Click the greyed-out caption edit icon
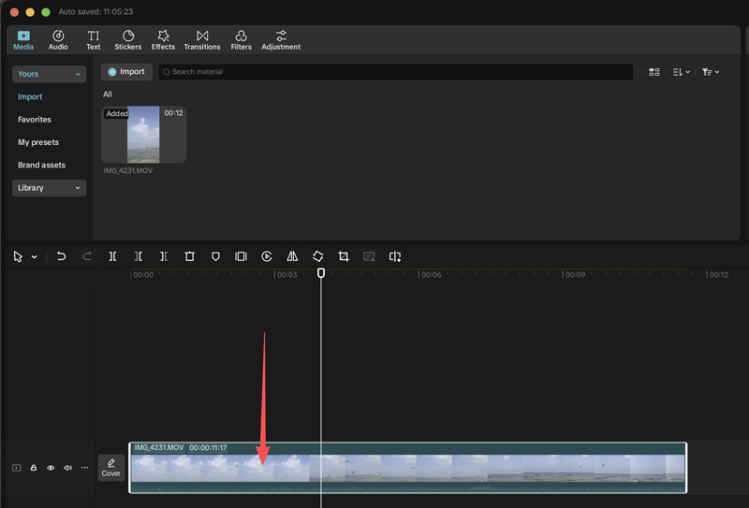This screenshot has width=749, height=508. pyautogui.click(x=369, y=256)
